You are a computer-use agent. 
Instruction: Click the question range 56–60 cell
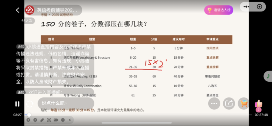pos(133,86)
